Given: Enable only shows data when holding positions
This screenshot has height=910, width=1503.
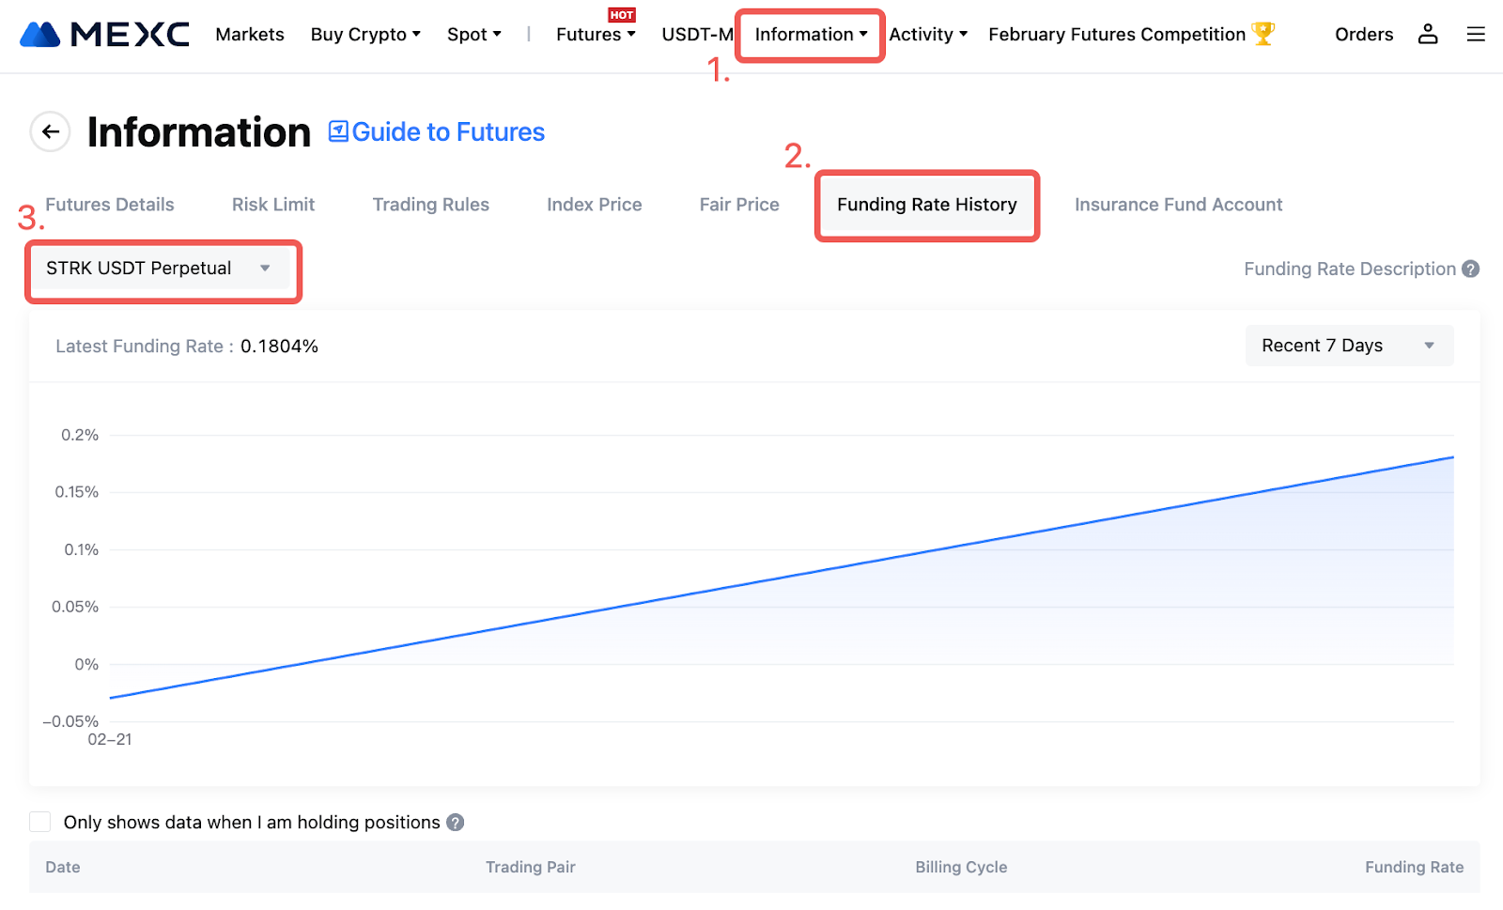Looking at the screenshot, I should [40, 823].
